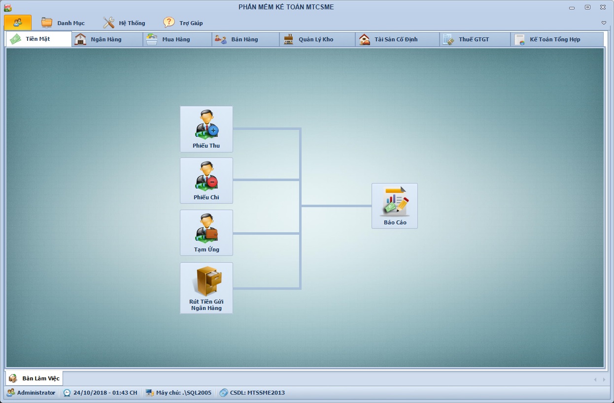Image resolution: width=614 pixels, height=403 pixels.
Task: Click the CSDL database icon in status bar
Action: [x=224, y=393]
